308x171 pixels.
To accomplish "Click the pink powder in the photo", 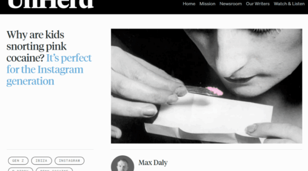I will click(x=214, y=91).
